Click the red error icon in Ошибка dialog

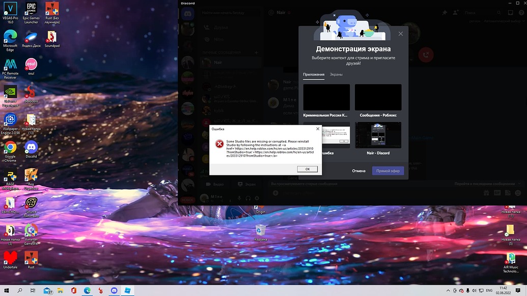(x=219, y=144)
